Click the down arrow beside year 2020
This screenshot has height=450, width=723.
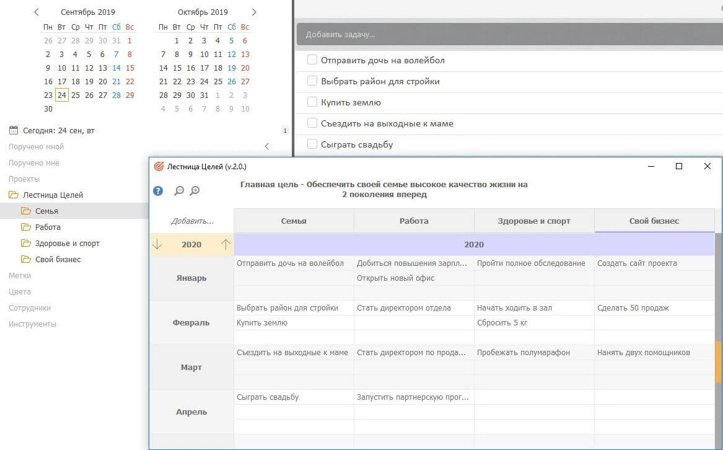click(157, 244)
